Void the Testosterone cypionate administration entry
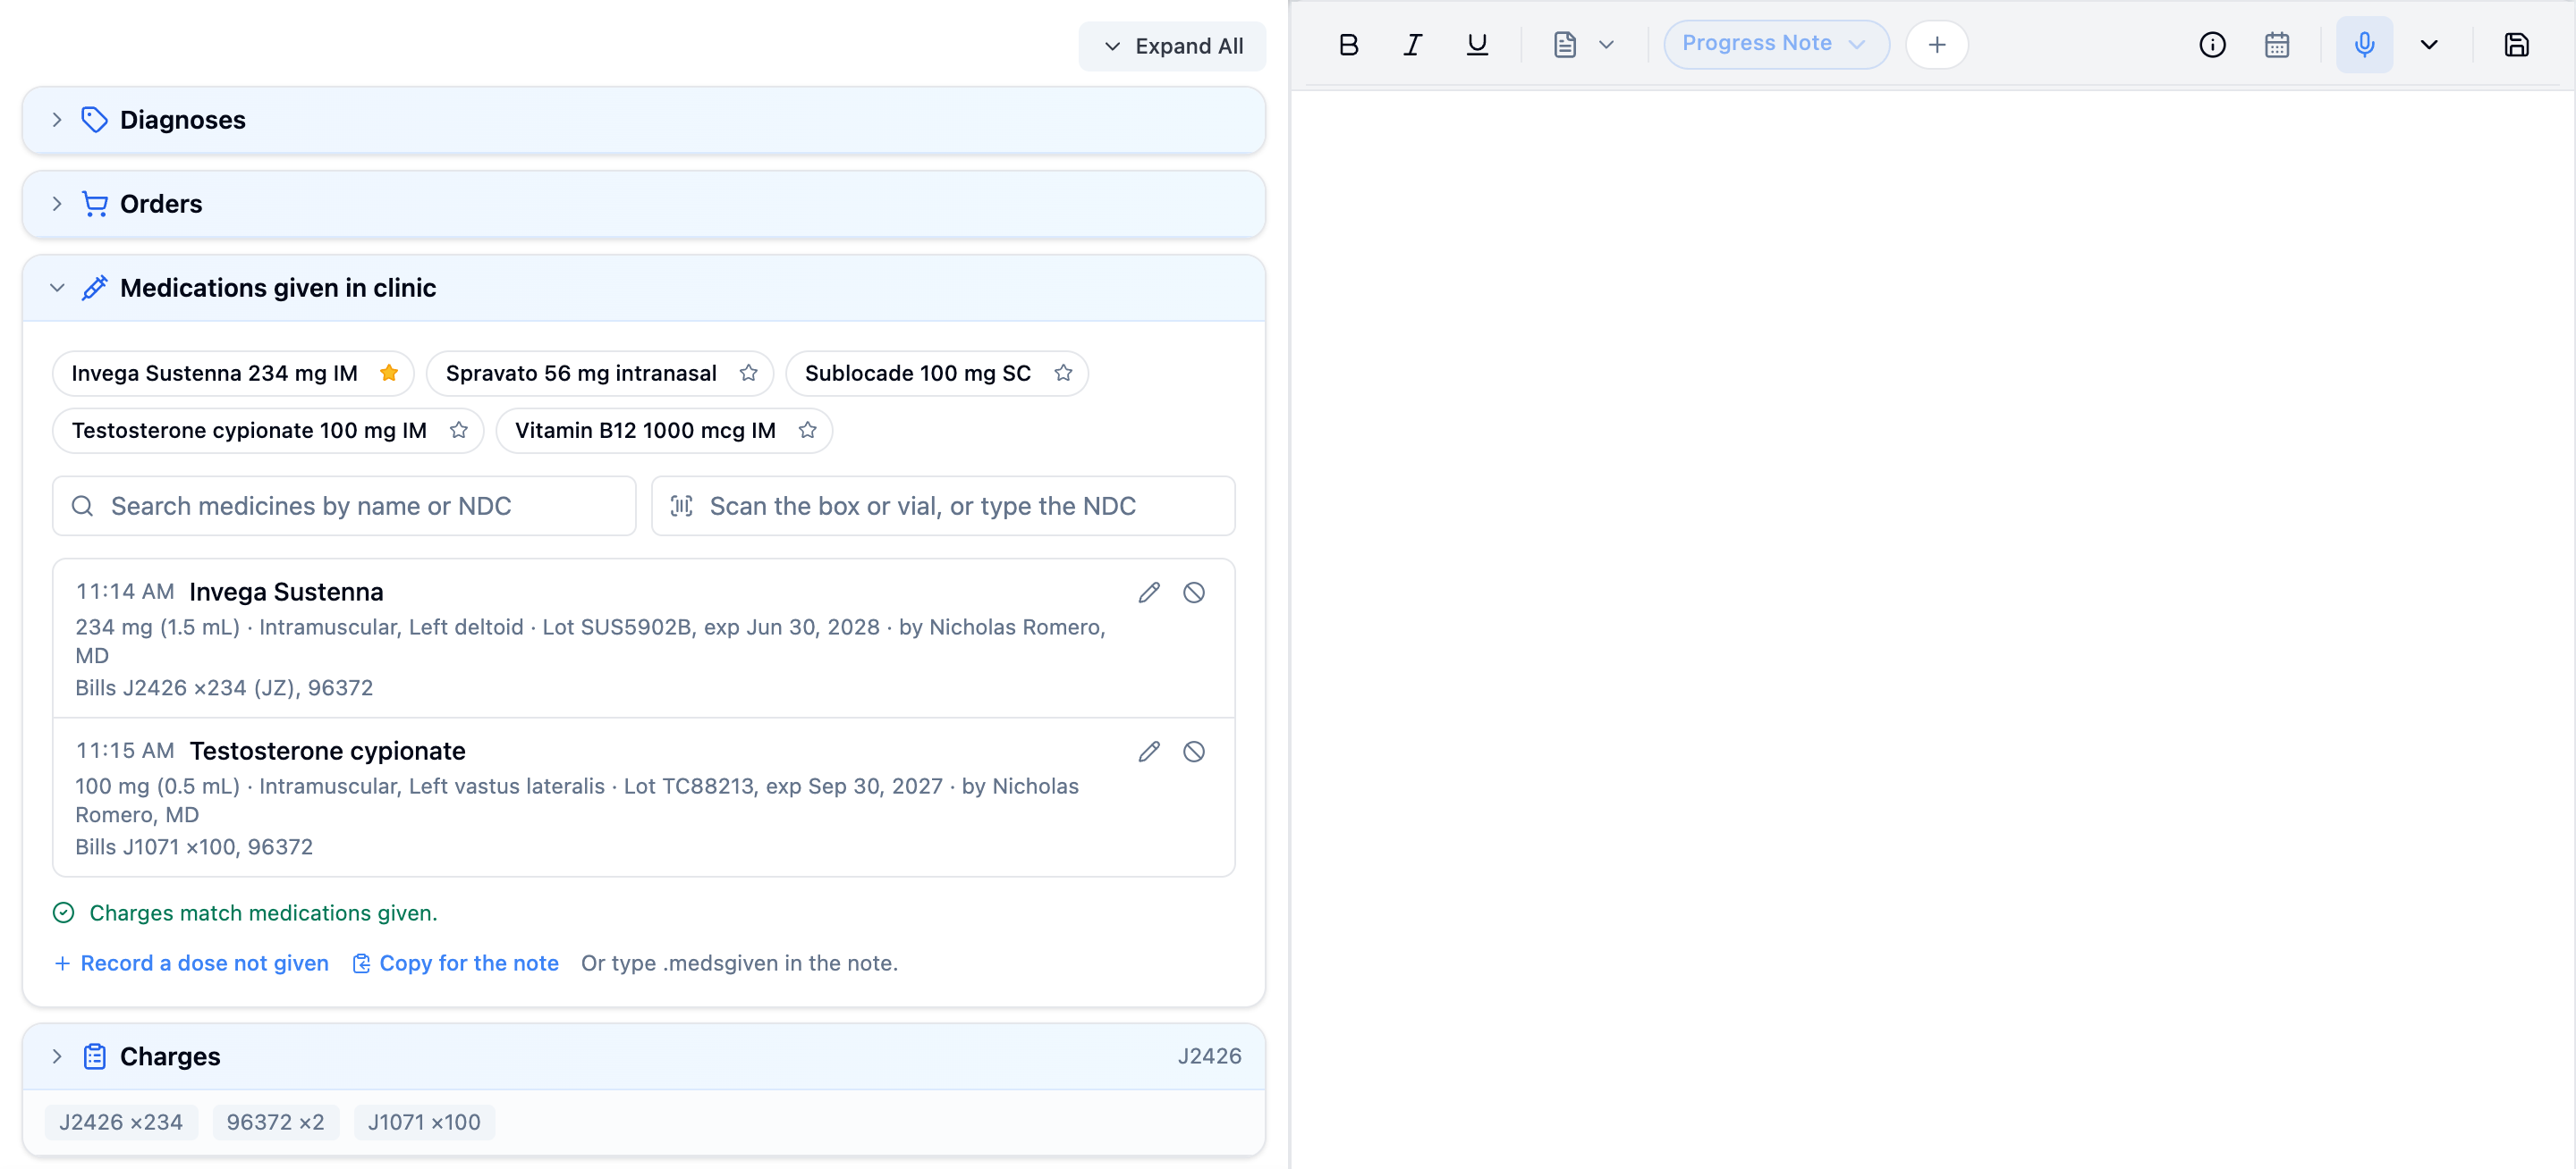 click(x=1193, y=752)
